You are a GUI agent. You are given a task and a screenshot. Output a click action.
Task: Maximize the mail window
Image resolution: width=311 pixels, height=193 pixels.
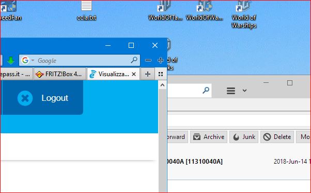tap(290, 83)
